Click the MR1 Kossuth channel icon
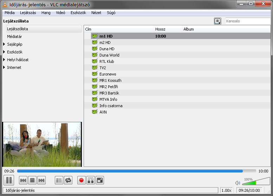 pos(95,80)
